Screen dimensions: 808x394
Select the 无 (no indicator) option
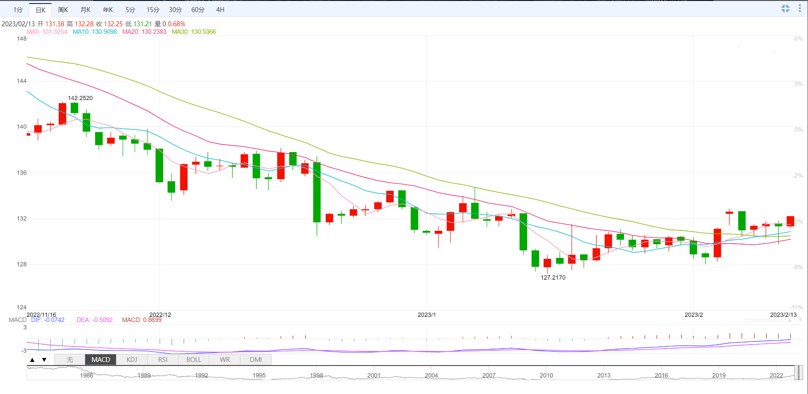coord(70,360)
